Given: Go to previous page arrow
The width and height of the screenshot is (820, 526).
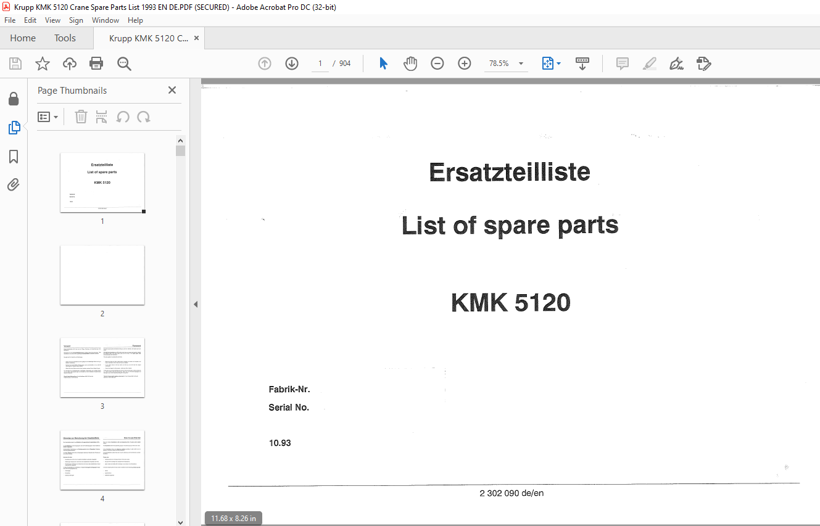Looking at the screenshot, I should coord(265,64).
